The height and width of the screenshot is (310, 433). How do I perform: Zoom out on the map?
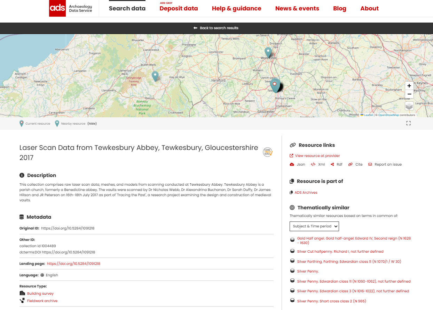click(409, 94)
